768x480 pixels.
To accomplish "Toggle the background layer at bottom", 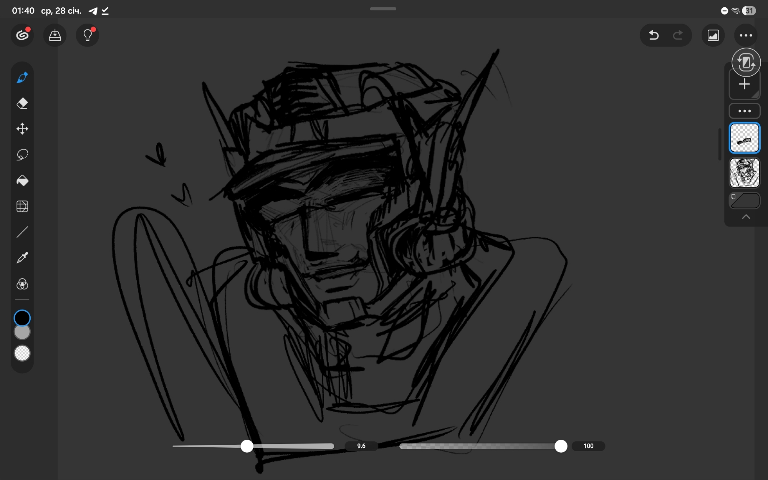I will point(745,201).
